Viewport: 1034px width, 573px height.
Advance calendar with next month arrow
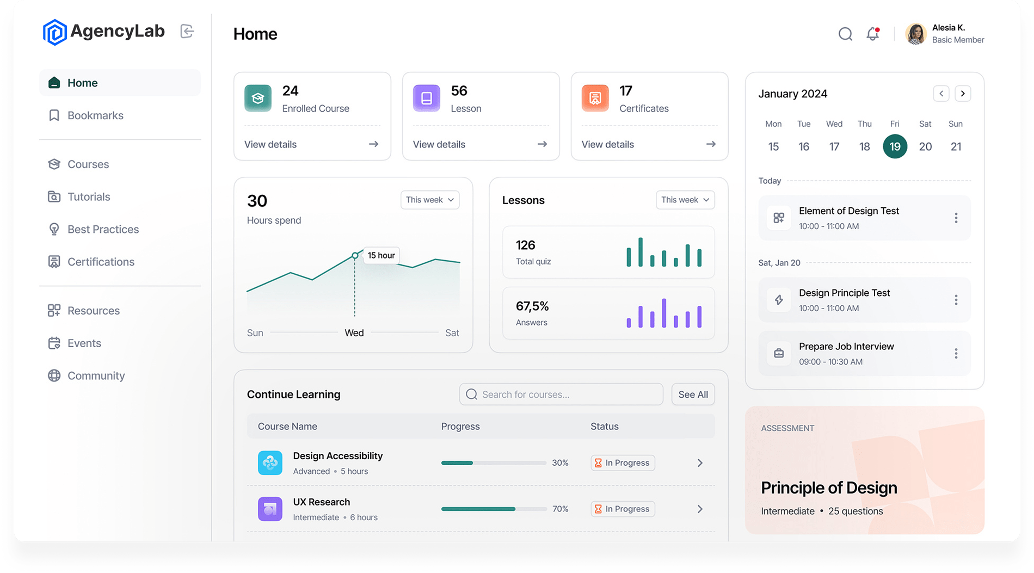[963, 94]
